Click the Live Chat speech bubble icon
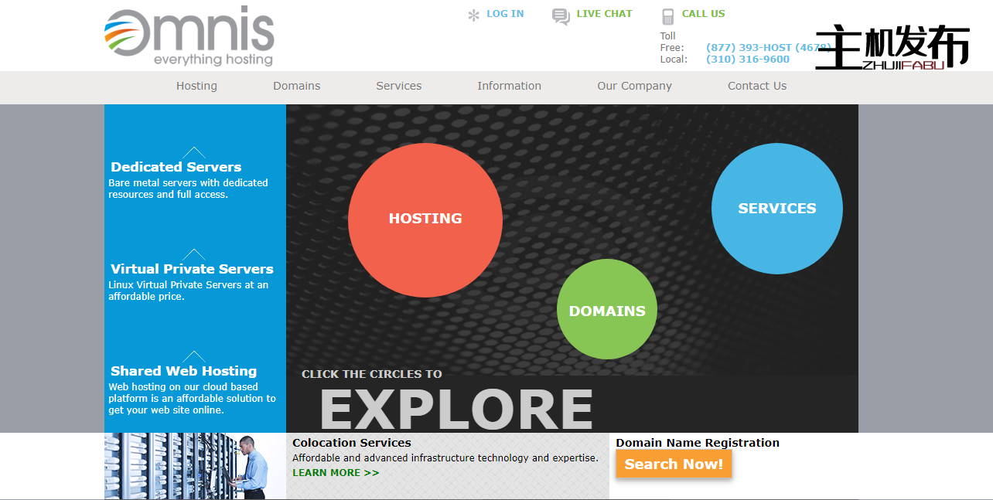 point(561,16)
